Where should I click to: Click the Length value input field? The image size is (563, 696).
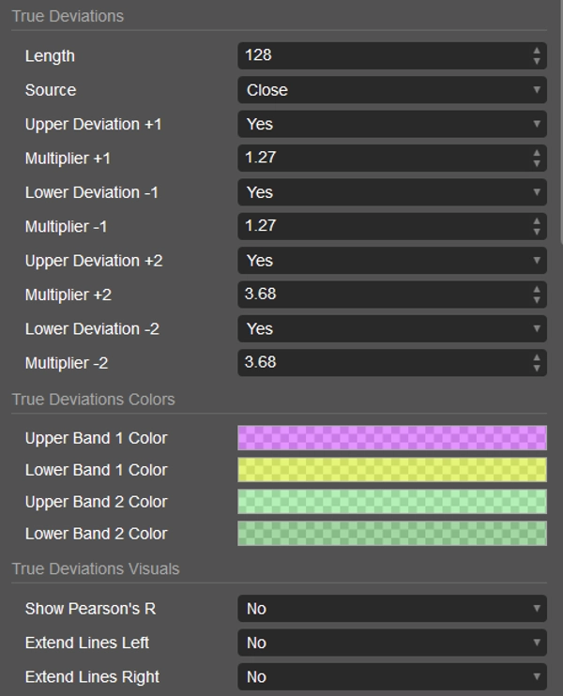[380, 55]
